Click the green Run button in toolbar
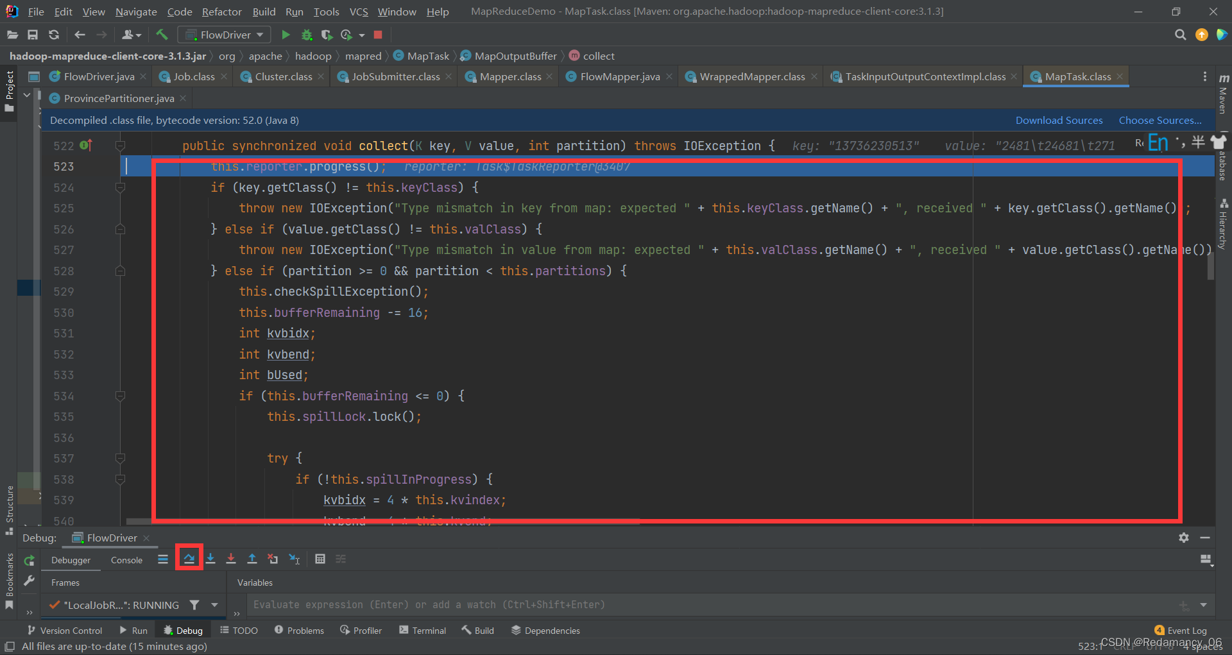This screenshot has height=655, width=1232. [286, 35]
